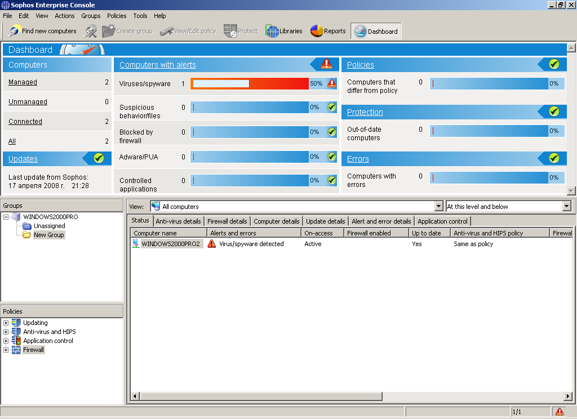
Task: Select the WINDOWS2000PRO2 computer row
Action: (170, 243)
